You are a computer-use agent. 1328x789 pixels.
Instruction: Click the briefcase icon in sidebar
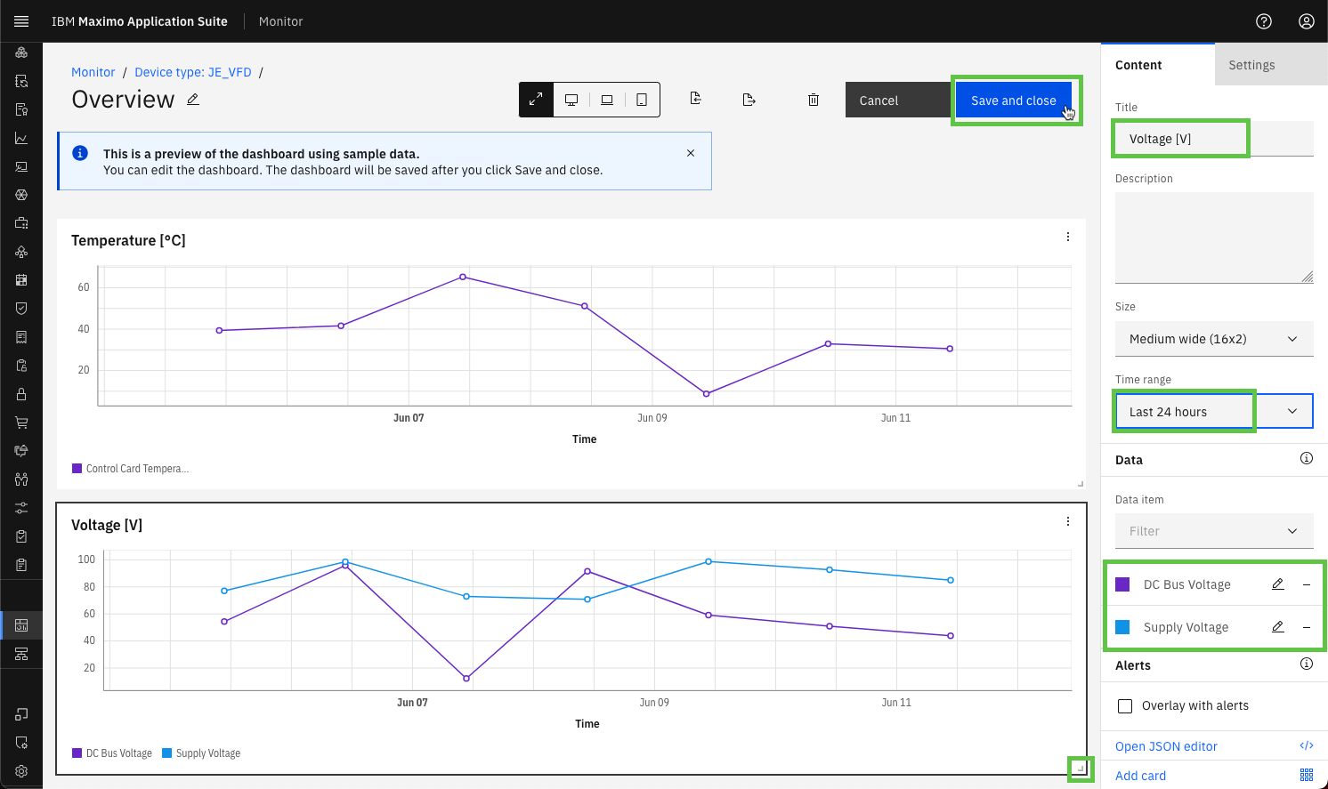pos(21,223)
